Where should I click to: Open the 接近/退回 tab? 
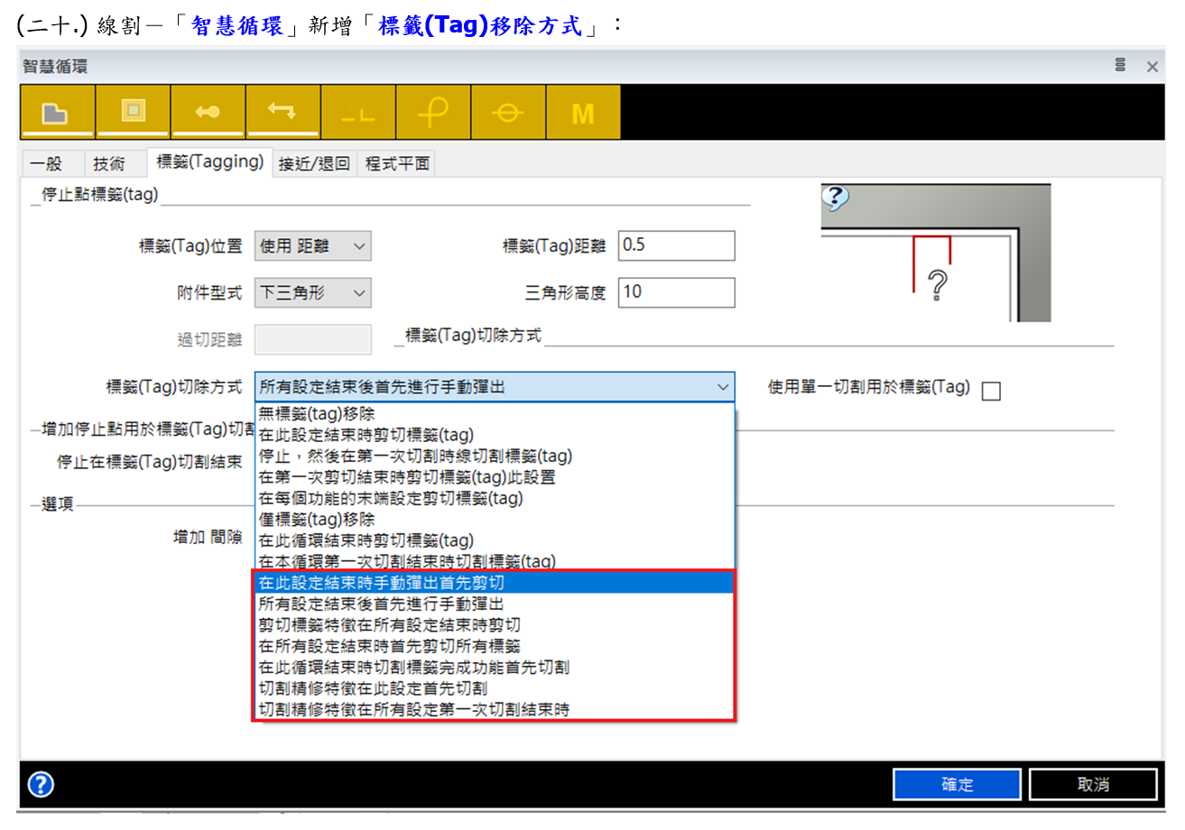pos(314,163)
